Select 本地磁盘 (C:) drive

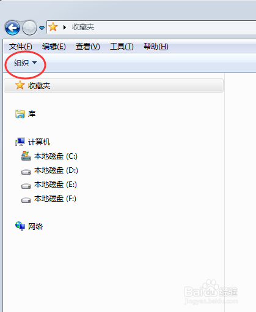(49, 156)
